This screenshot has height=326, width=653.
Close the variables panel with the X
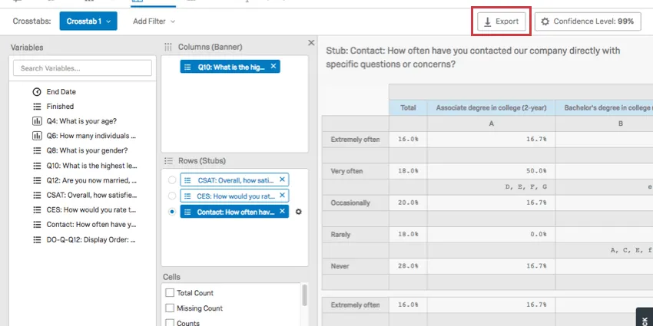click(311, 43)
